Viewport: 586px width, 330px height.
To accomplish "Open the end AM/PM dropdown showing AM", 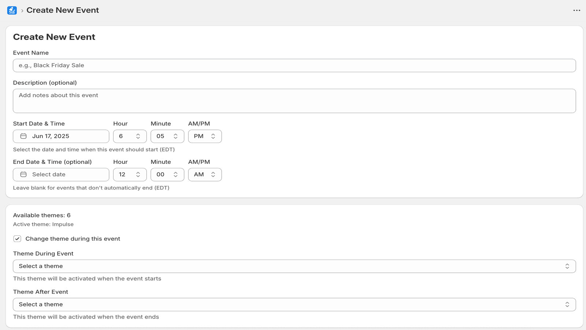I will coord(204,175).
